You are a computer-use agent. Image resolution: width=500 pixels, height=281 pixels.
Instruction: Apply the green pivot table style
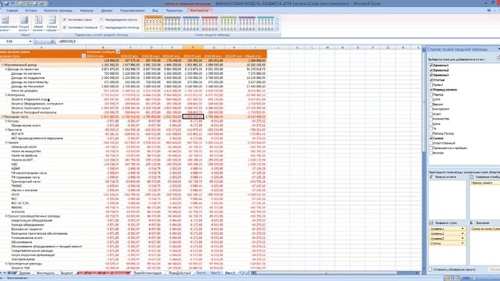point(228,23)
